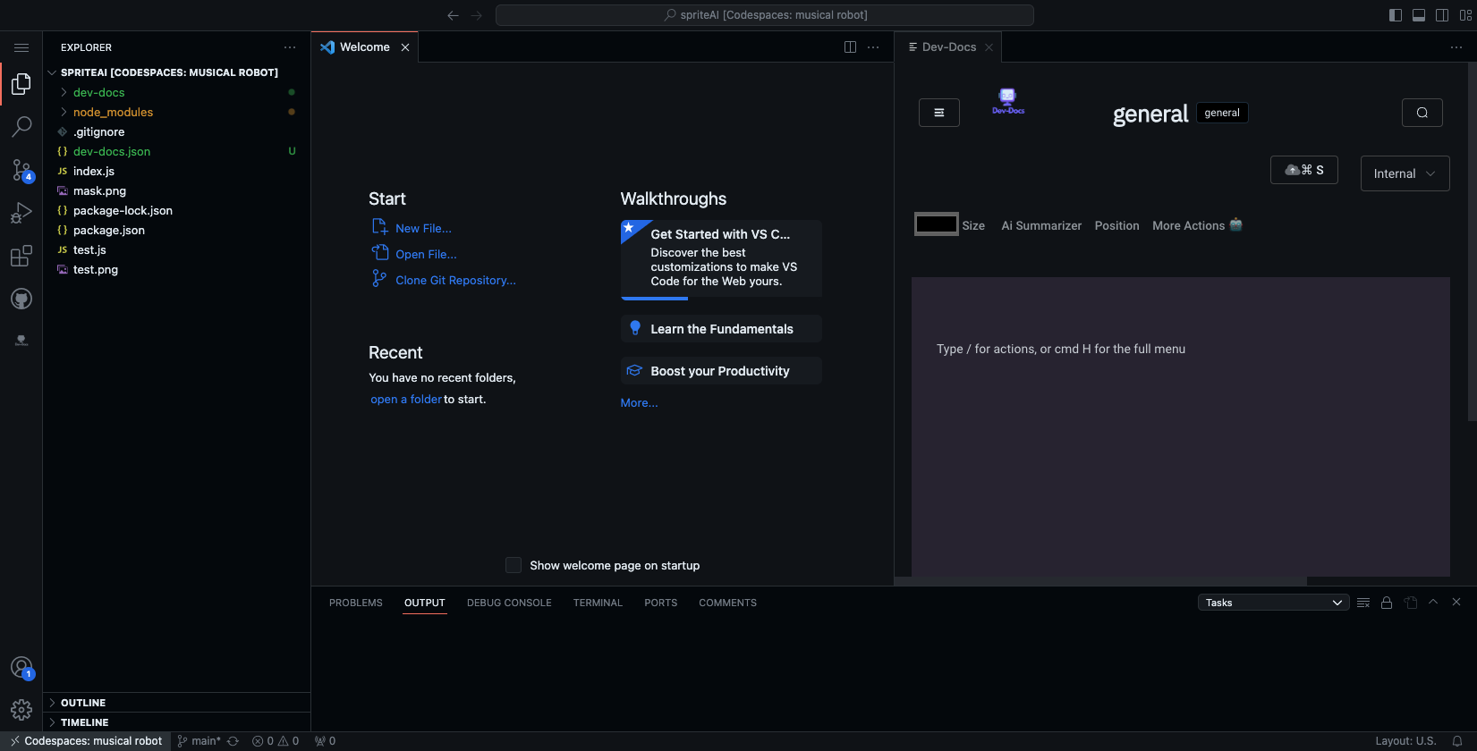Open the Search view in activity bar

[21, 127]
